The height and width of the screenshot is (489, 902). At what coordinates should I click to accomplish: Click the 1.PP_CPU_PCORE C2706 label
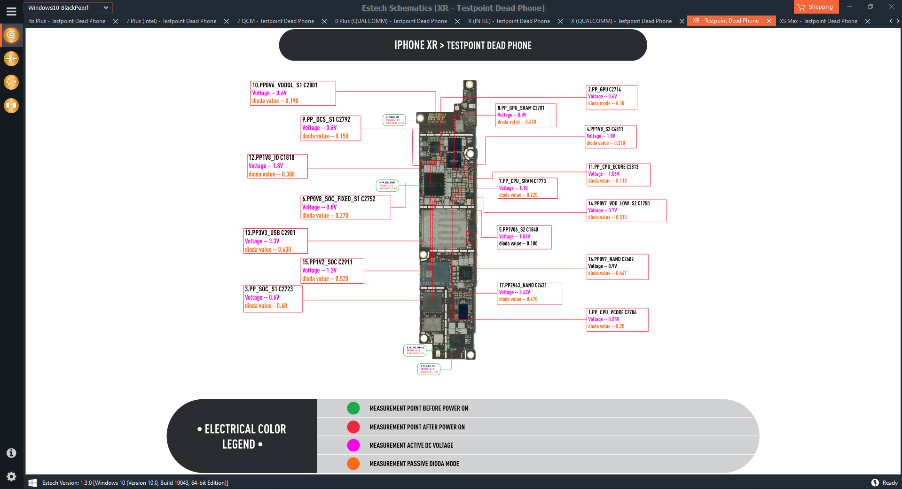(x=618, y=319)
